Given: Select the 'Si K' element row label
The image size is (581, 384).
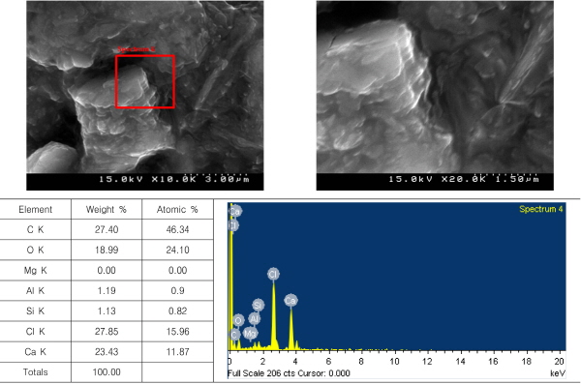Looking at the screenshot, I should pyautogui.click(x=36, y=311).
